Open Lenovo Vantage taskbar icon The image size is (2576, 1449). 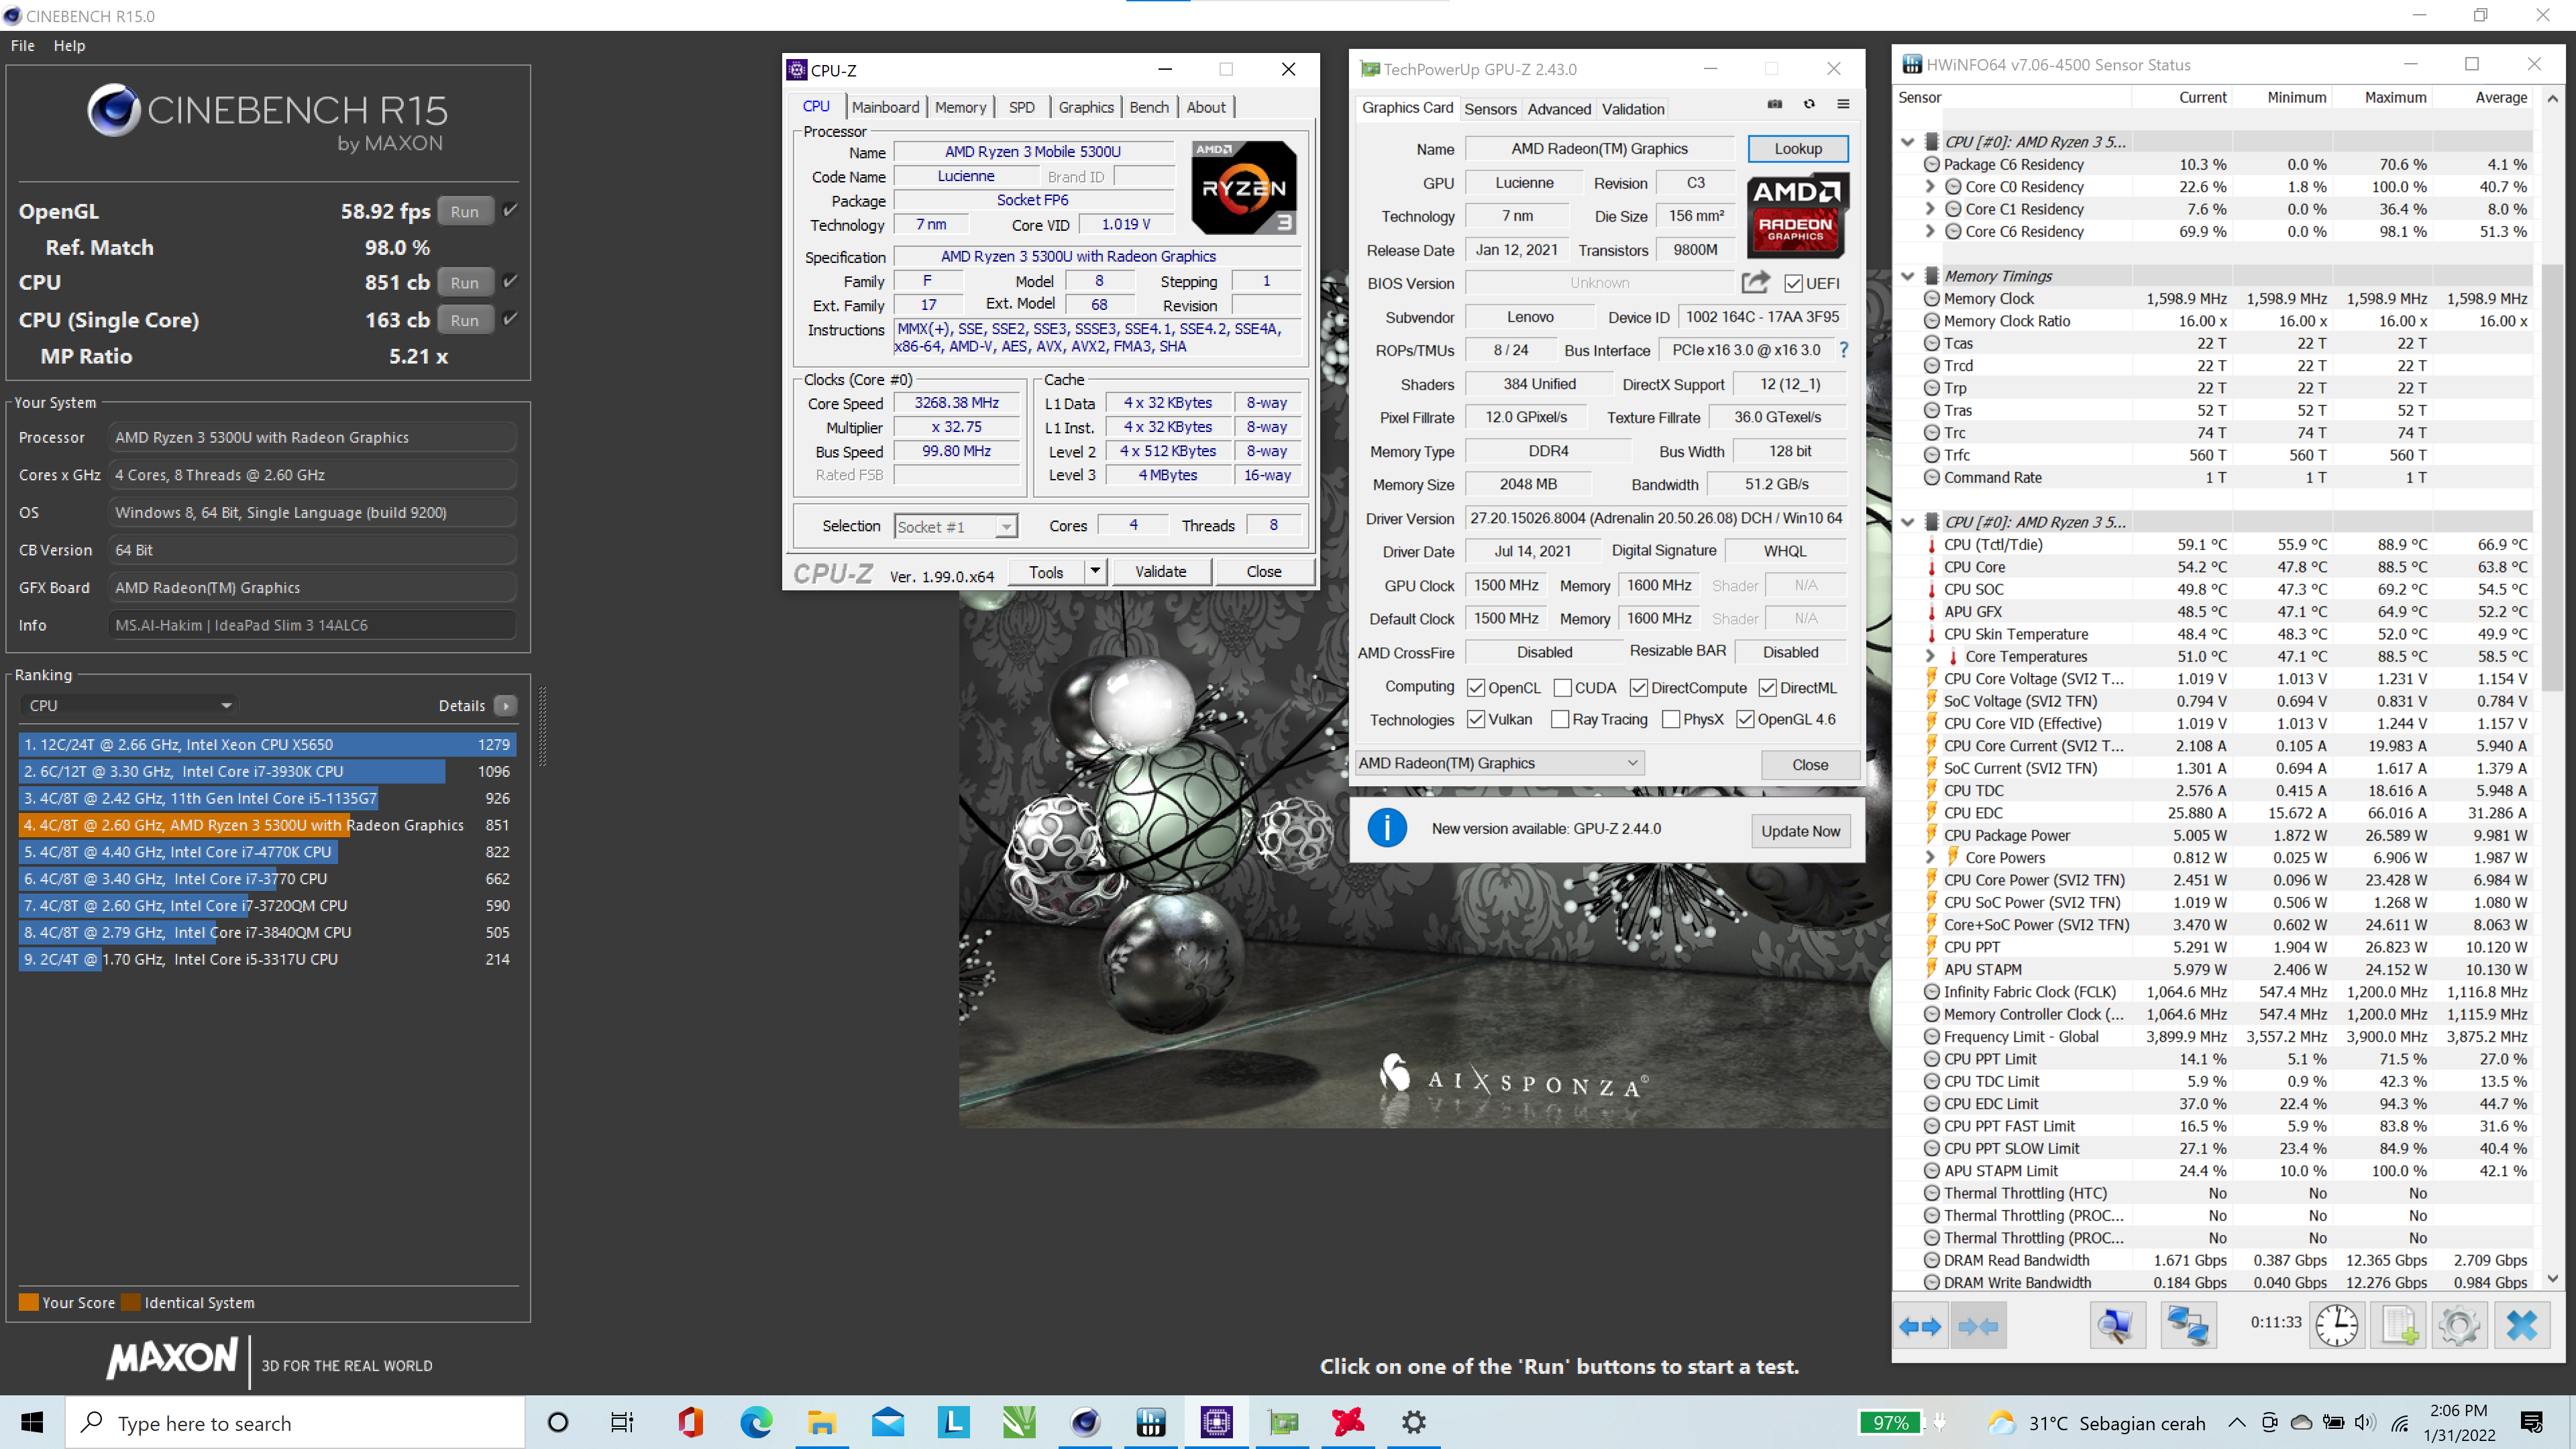pyautogui.click(x=954, y=1422)
